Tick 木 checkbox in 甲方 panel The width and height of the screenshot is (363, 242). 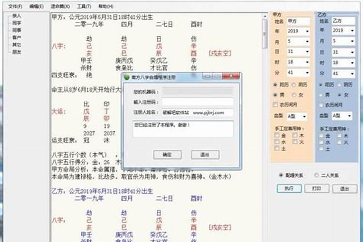pyautogui.click(x=295, y=135)
